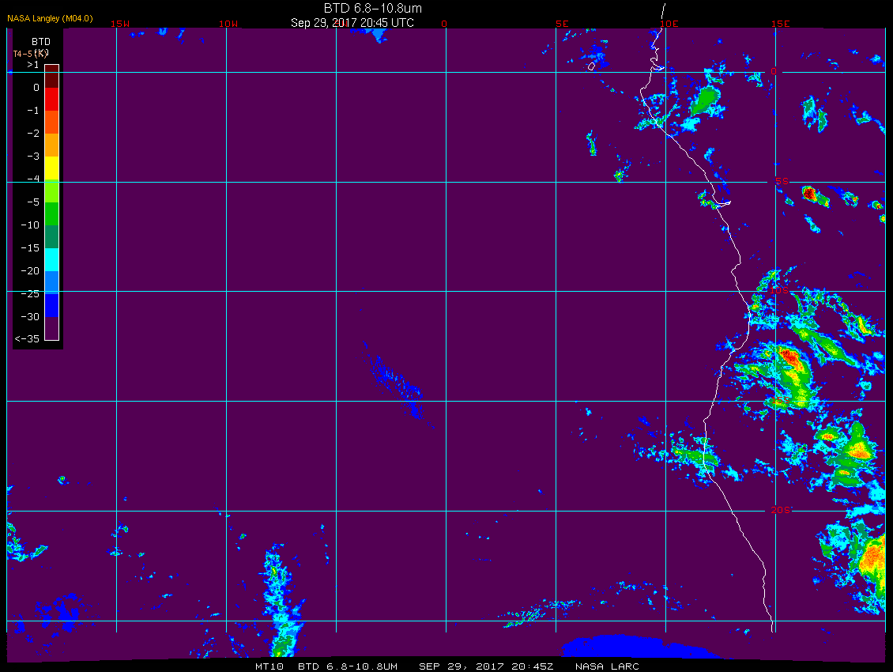Viewport: 893px width, 672px height.
Task: Click the lime green legend color band
Action: [52, 191]
